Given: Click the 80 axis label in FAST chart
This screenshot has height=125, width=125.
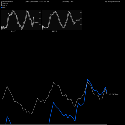Looking at the screenshot, I should coord(40,12).
